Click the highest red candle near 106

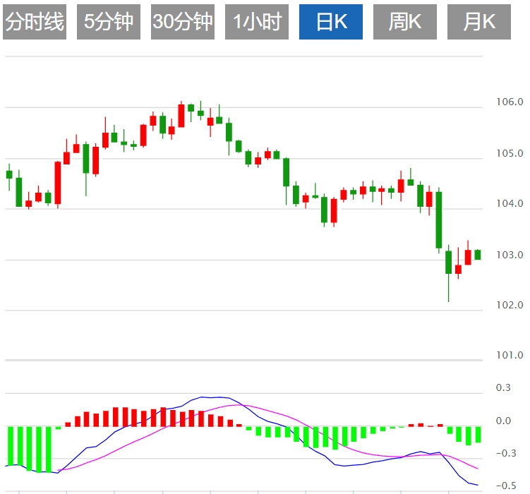point(181,116)
